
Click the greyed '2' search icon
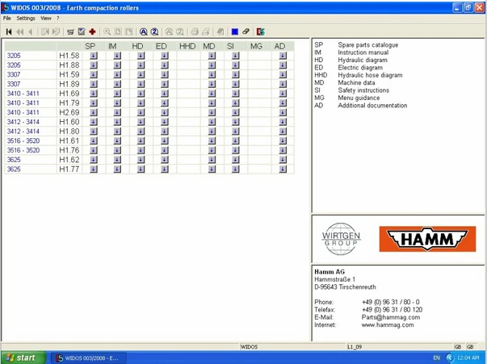click(x=180, y=31)
